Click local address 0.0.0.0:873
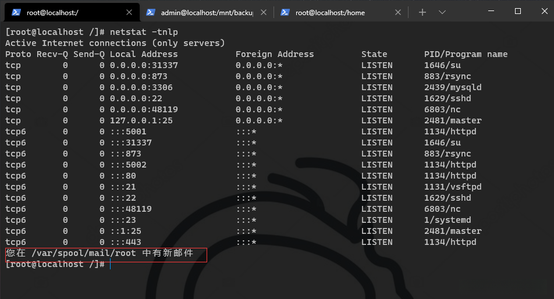The image size is (554, 299). coord(138,76)
